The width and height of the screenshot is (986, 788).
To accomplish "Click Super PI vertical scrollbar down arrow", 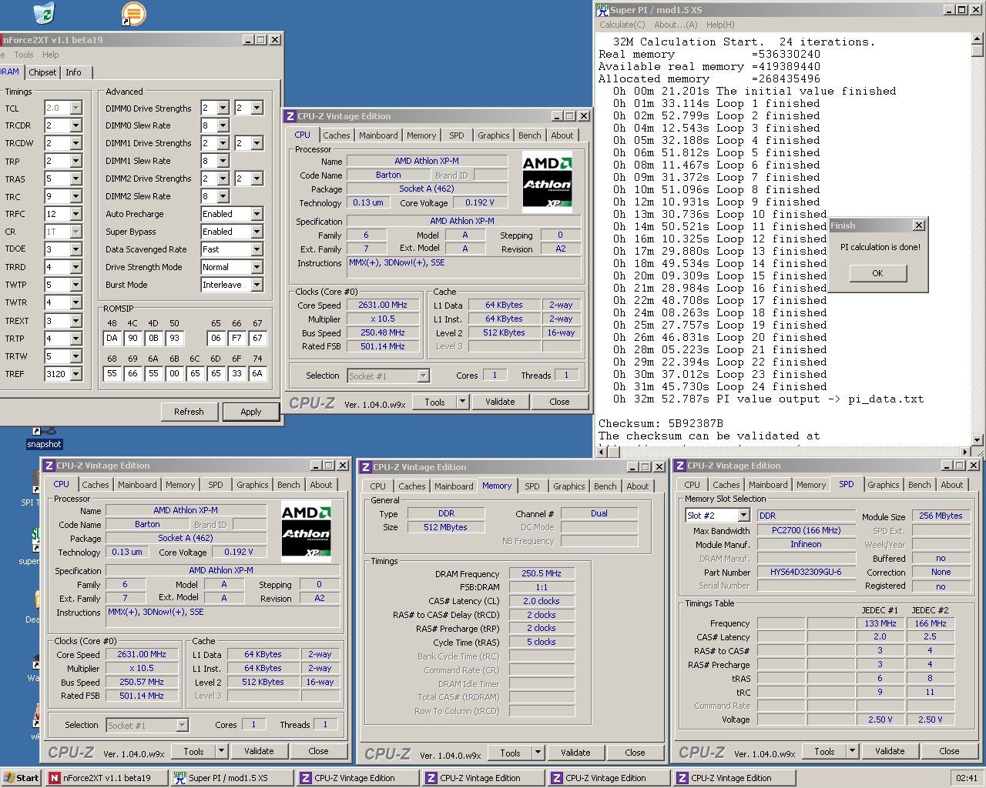I will pyautogui.click(x=978, y=440).
